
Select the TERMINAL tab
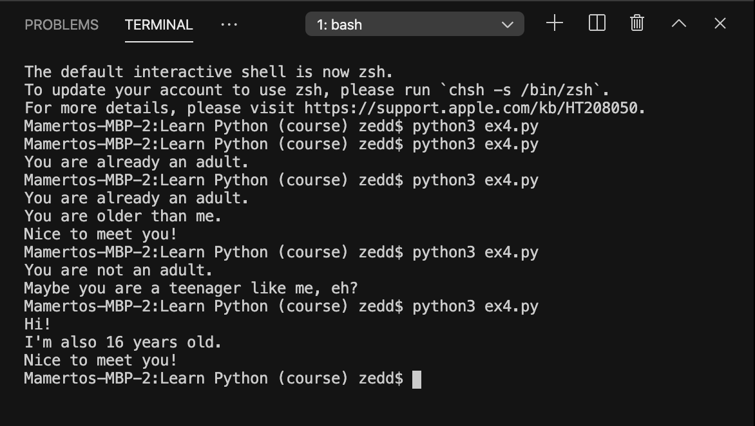[158, 25]
